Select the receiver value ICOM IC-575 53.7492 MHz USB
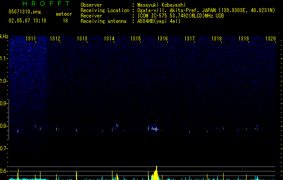The height and width of the screenshot is (180, 283). (x=181, y=16)
